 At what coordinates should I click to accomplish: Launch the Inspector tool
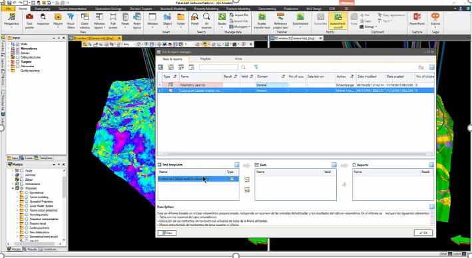43,21
